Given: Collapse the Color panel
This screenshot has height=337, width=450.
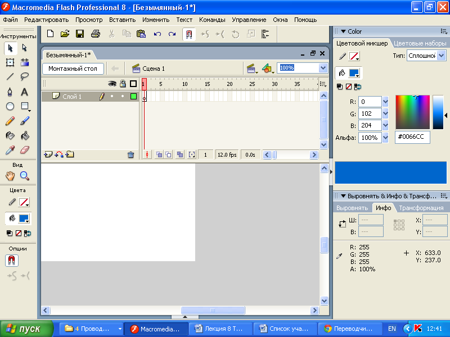Looking at the screenshot, I should tap(343, 31).
